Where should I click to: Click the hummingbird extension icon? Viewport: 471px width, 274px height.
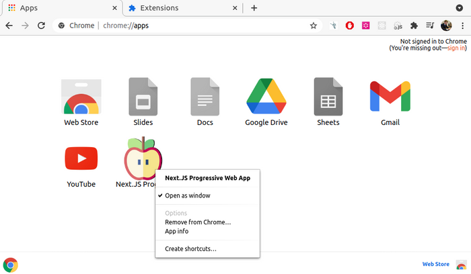[334, 26]
